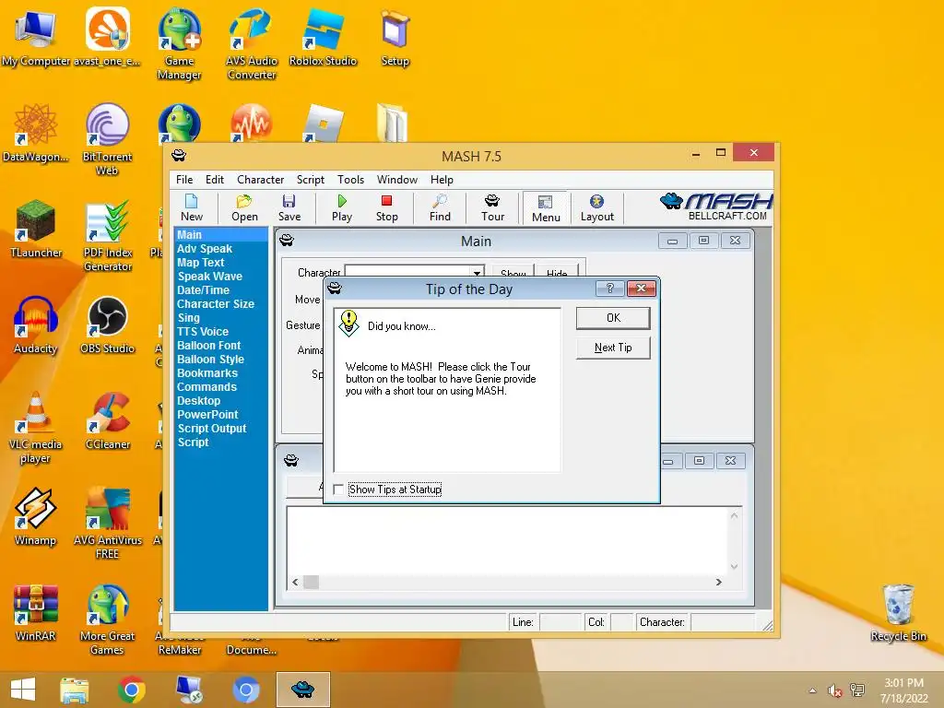Save the script using the Save icon
The image size is (944, 708).
pos(289,208)
